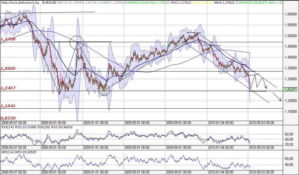This screenshot has height=175, width=299.
Task: Click 1,40000 on the price axis
Action: pyautogui.click(x=291, y=57)
